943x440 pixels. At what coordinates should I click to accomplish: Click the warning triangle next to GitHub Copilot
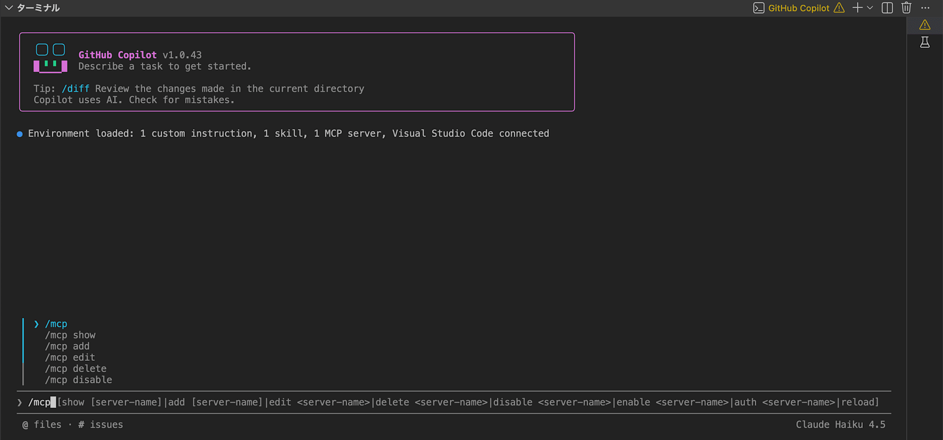pos(839,8)
